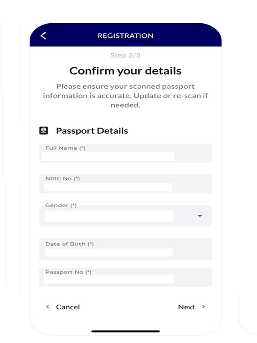The width and height of the screenshot is (257, 343).
Task: Select the right chevron next to Next
Action: [203, 307]
